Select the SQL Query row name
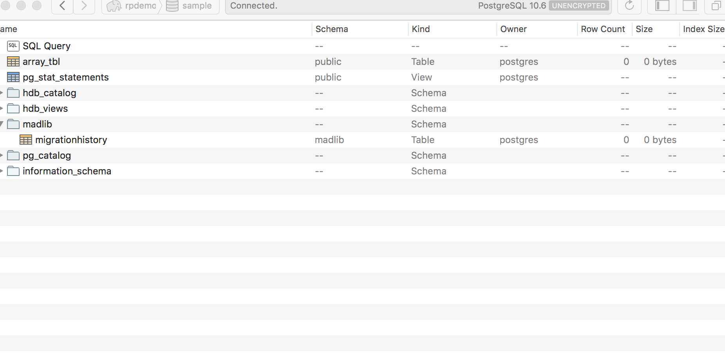 [47, 46]
